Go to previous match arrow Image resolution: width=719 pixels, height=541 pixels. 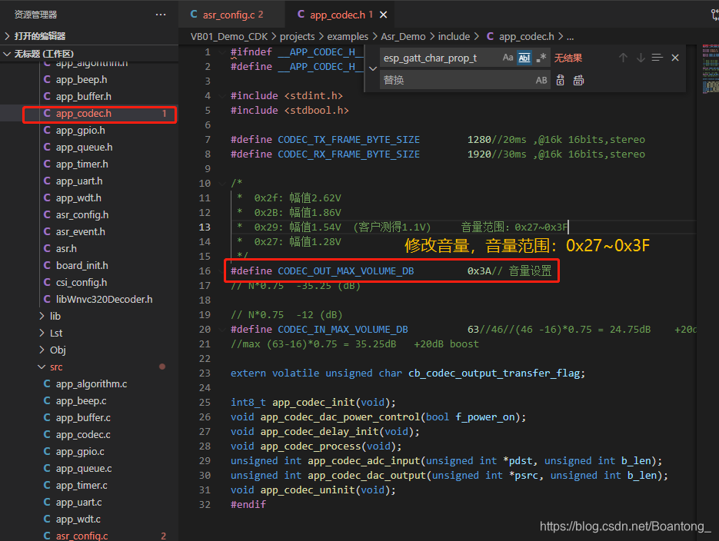coord(623,58)
